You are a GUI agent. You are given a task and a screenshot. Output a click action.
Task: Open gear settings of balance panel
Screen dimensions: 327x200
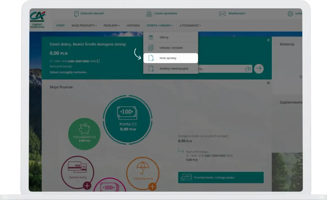tap(268, 40)
